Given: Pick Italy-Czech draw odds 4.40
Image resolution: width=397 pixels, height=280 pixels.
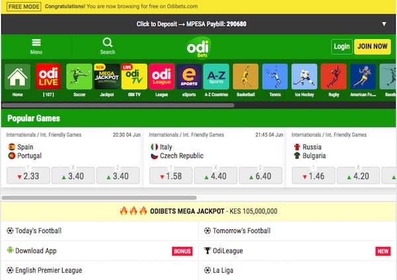Looking at the screenshot, I should (216, 176).
